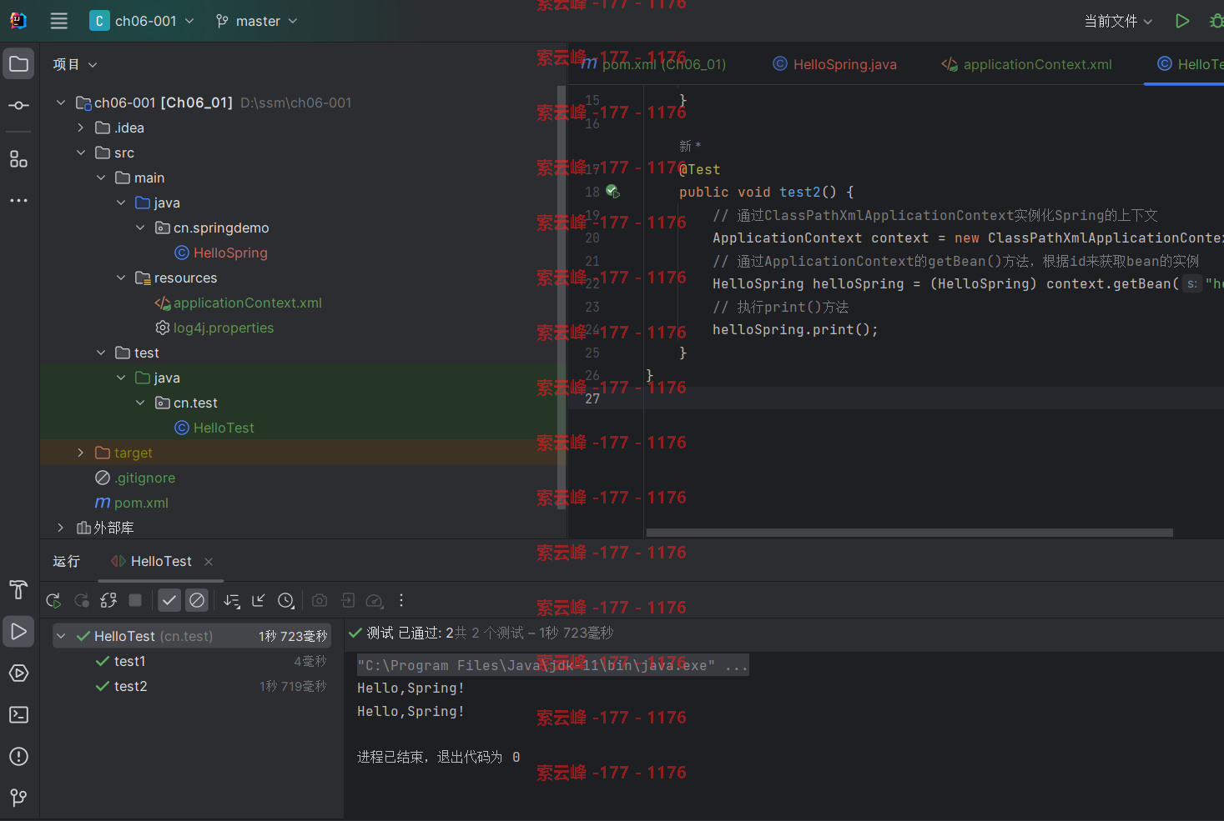Image resolution: width=1224 pixels, height=821 pixels.
Task: Rerun the HelloTest tests
Action: 53,600
